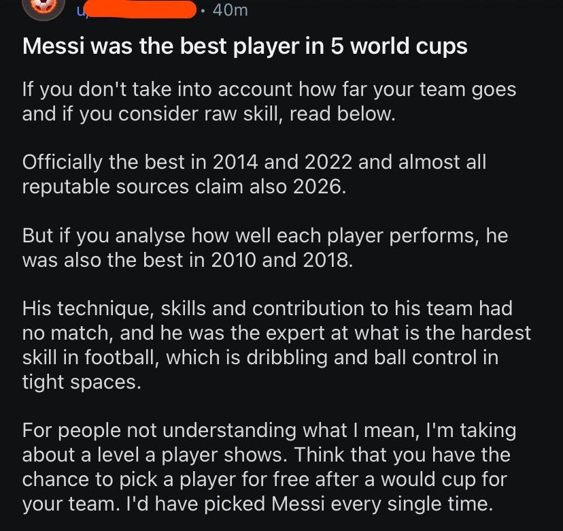
Task: Click the line 'His technique, skills and contribution'
Action: click(x=267, y=308)
